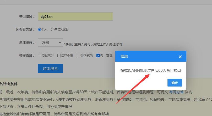Click the 确定 button in the dialog
Viewport: 212px width, 116px height.
pos(175,83)
